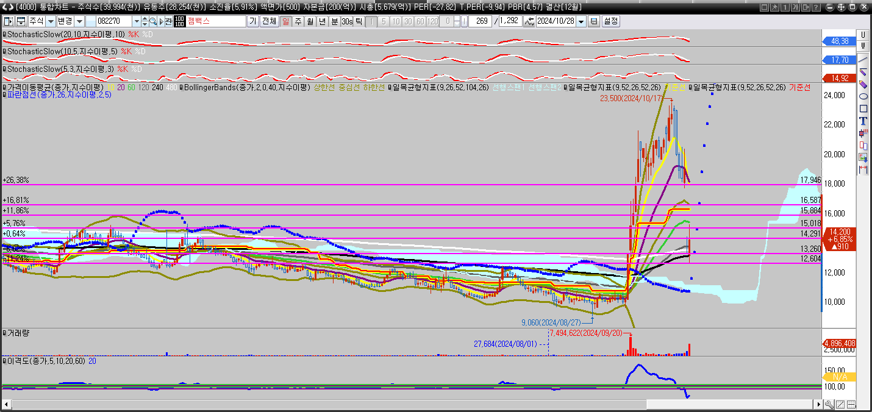Screen dimensions: 872x412
Task: Click the horizontal scrollbar thumb at bottom
Action: [731, 405]
